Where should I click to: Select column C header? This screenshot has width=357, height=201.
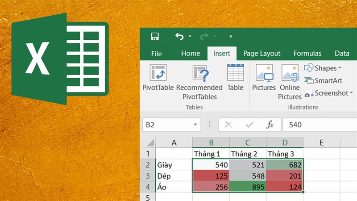248,142
